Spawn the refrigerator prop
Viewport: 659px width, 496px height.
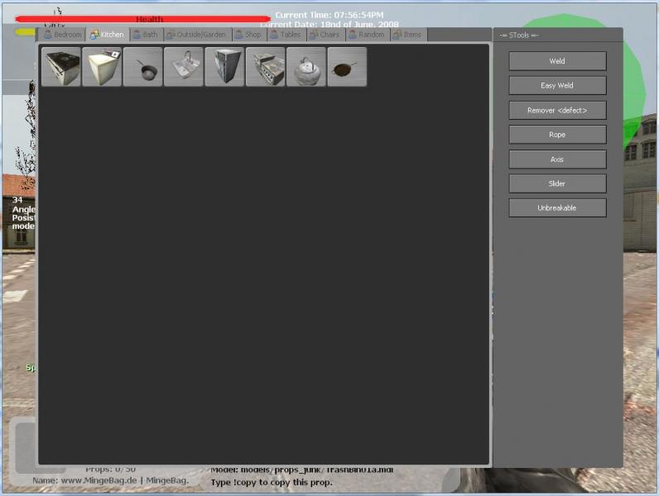pyautogui.click(x=224, y=67)
